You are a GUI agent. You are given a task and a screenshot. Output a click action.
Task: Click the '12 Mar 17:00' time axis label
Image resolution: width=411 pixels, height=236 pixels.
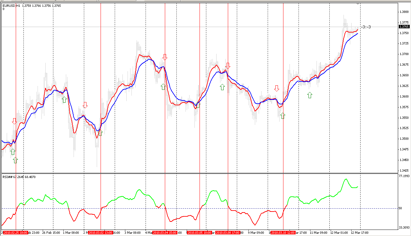click(359, 232)
